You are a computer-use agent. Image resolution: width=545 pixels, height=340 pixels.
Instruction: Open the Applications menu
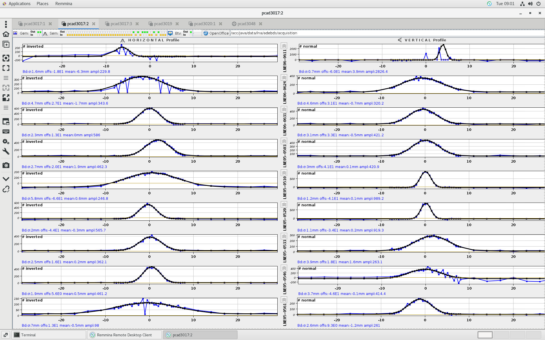pos(19,4)
